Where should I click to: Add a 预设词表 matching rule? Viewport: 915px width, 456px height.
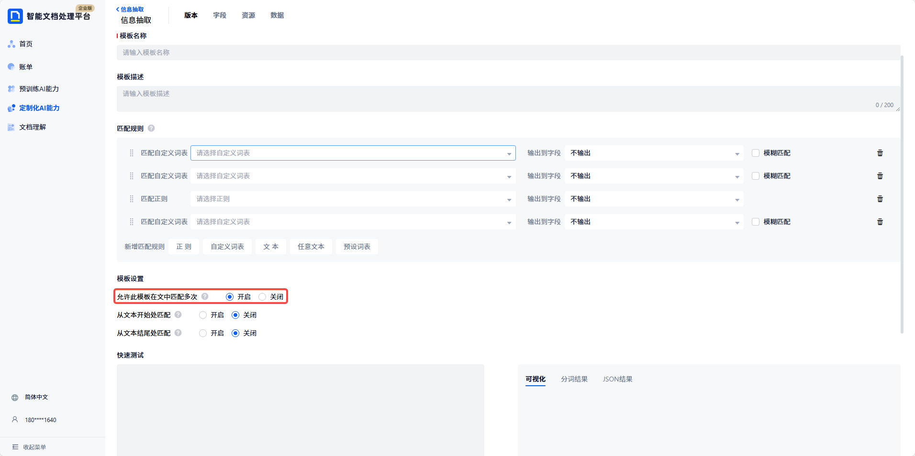point(357,247)
